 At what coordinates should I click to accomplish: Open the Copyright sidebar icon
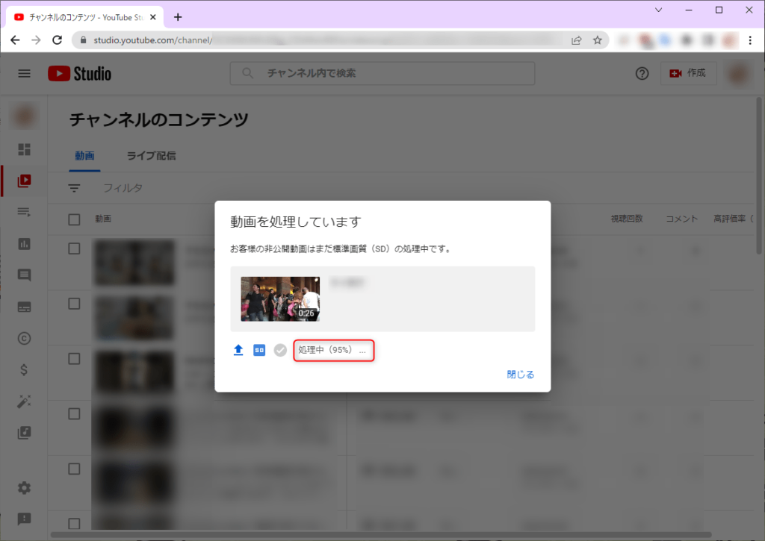(x=25, y=338)
